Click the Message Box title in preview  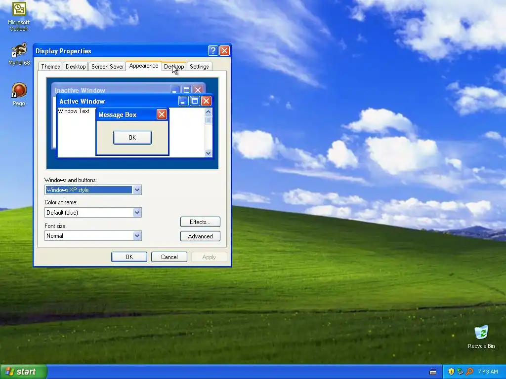click(x=118, y=114)
